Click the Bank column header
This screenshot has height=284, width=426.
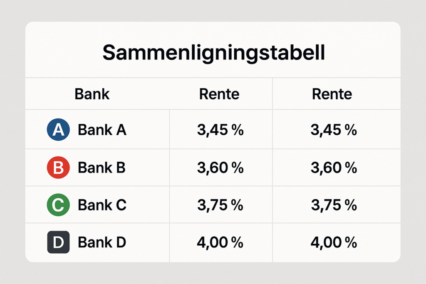[92, 94]
